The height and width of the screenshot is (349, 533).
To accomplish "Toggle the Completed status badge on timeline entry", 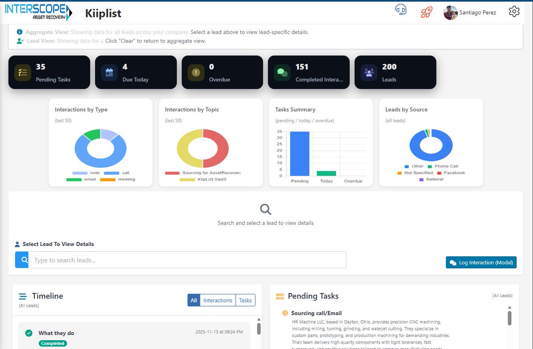I will (x=52, y=343).
